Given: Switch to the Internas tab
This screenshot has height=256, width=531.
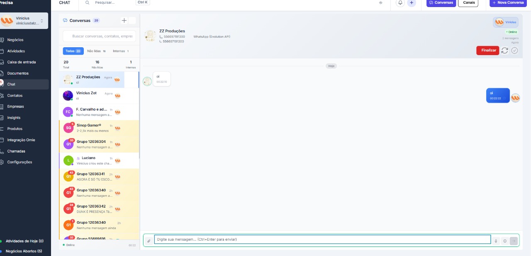Looking at the screenshot, I should coord(121,51).
